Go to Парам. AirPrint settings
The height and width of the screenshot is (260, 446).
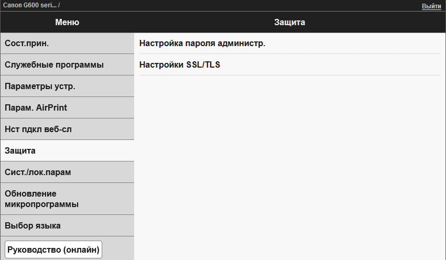(x=67, y=108)
